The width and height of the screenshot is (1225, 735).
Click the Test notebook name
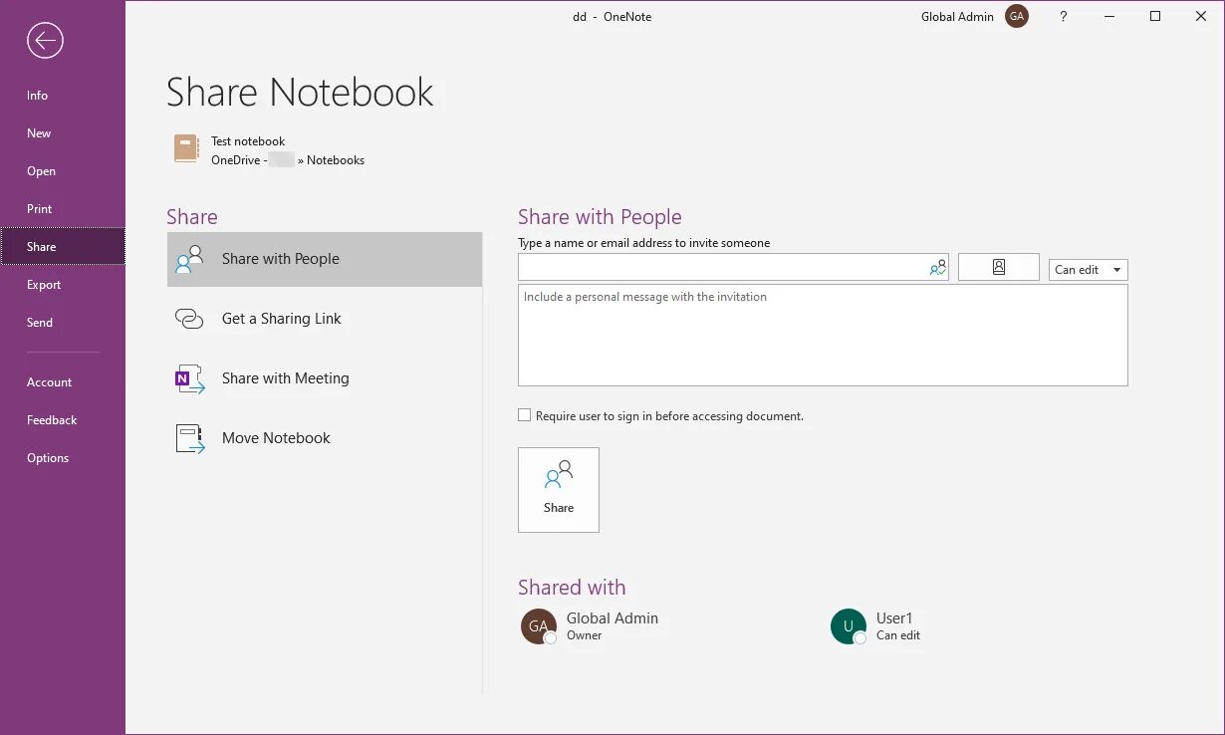coord(248,141)
